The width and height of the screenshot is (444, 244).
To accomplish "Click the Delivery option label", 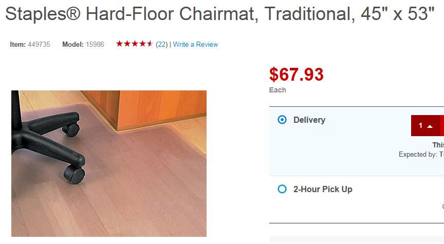I will click(309, 120).
